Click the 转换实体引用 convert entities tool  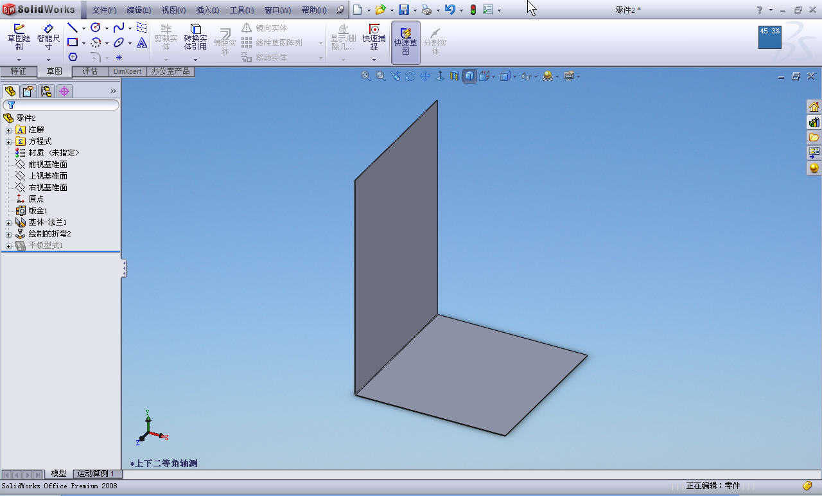click(195, 38)
